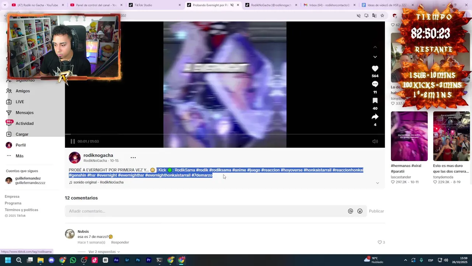Like the Nubsis comment heart

click(380, 242)
